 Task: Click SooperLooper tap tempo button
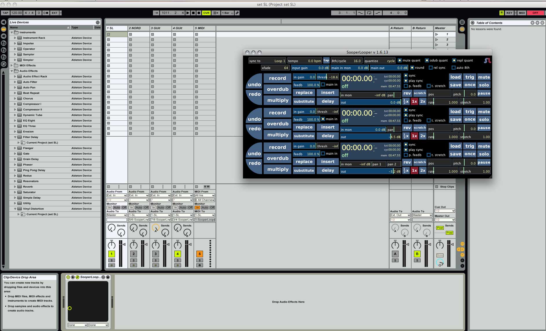(x=326, y=60)
